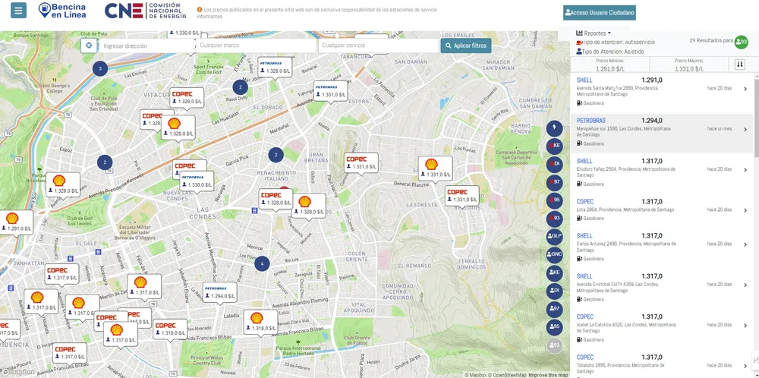Viewport: 759px width, 378px height.
Task: Click Acceso Usuario Ciudadano button
Action: (599, 13)
